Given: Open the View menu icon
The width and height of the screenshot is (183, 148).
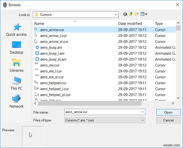Looking at the screenshot, I should [x=144, y=14].
